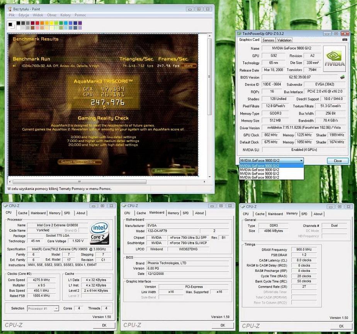Image resolution: width=357 pixels, height=334 pixels.
Task: Switch to the Validation tab in GPU-Z
Action: (284, 40)
